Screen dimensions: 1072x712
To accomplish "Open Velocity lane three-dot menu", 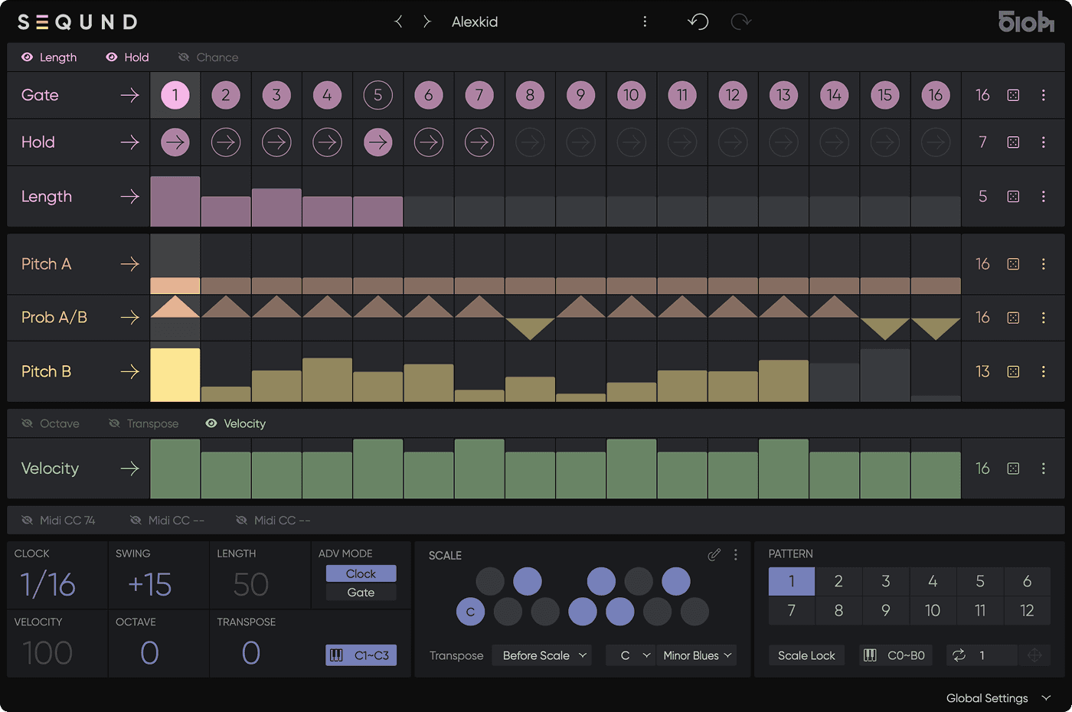I will 1044,469.
